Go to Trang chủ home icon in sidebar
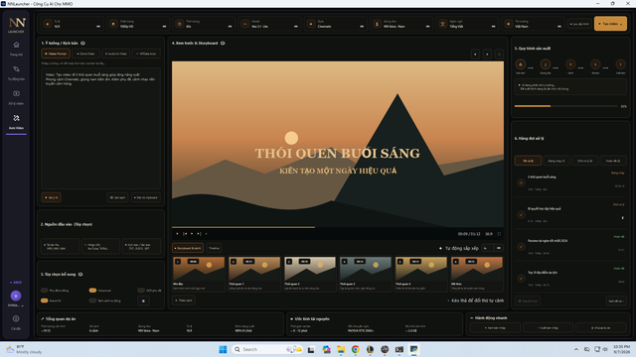 pyautogui.click(x=16, y=45)
